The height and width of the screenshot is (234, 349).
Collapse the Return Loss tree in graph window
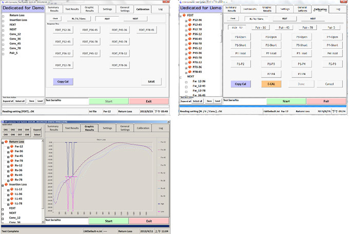pos(3,142)
